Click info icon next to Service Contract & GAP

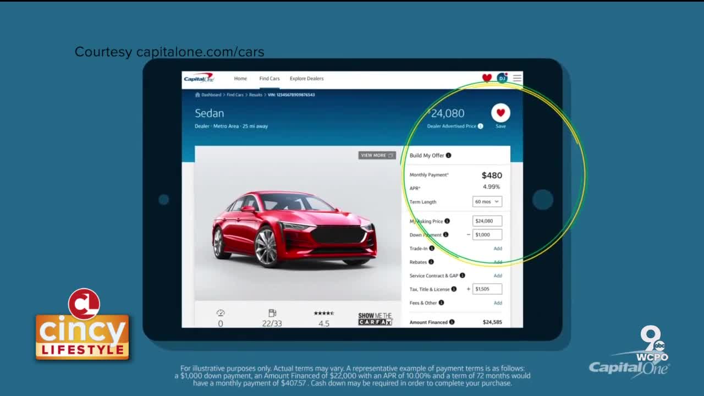pyautogui.click(x=463, y=276)
